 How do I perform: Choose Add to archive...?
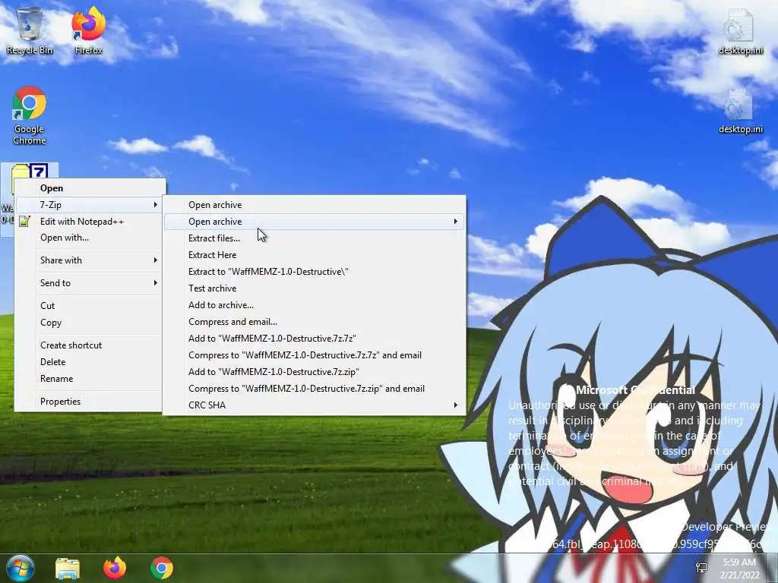click(x=314, y=305)
